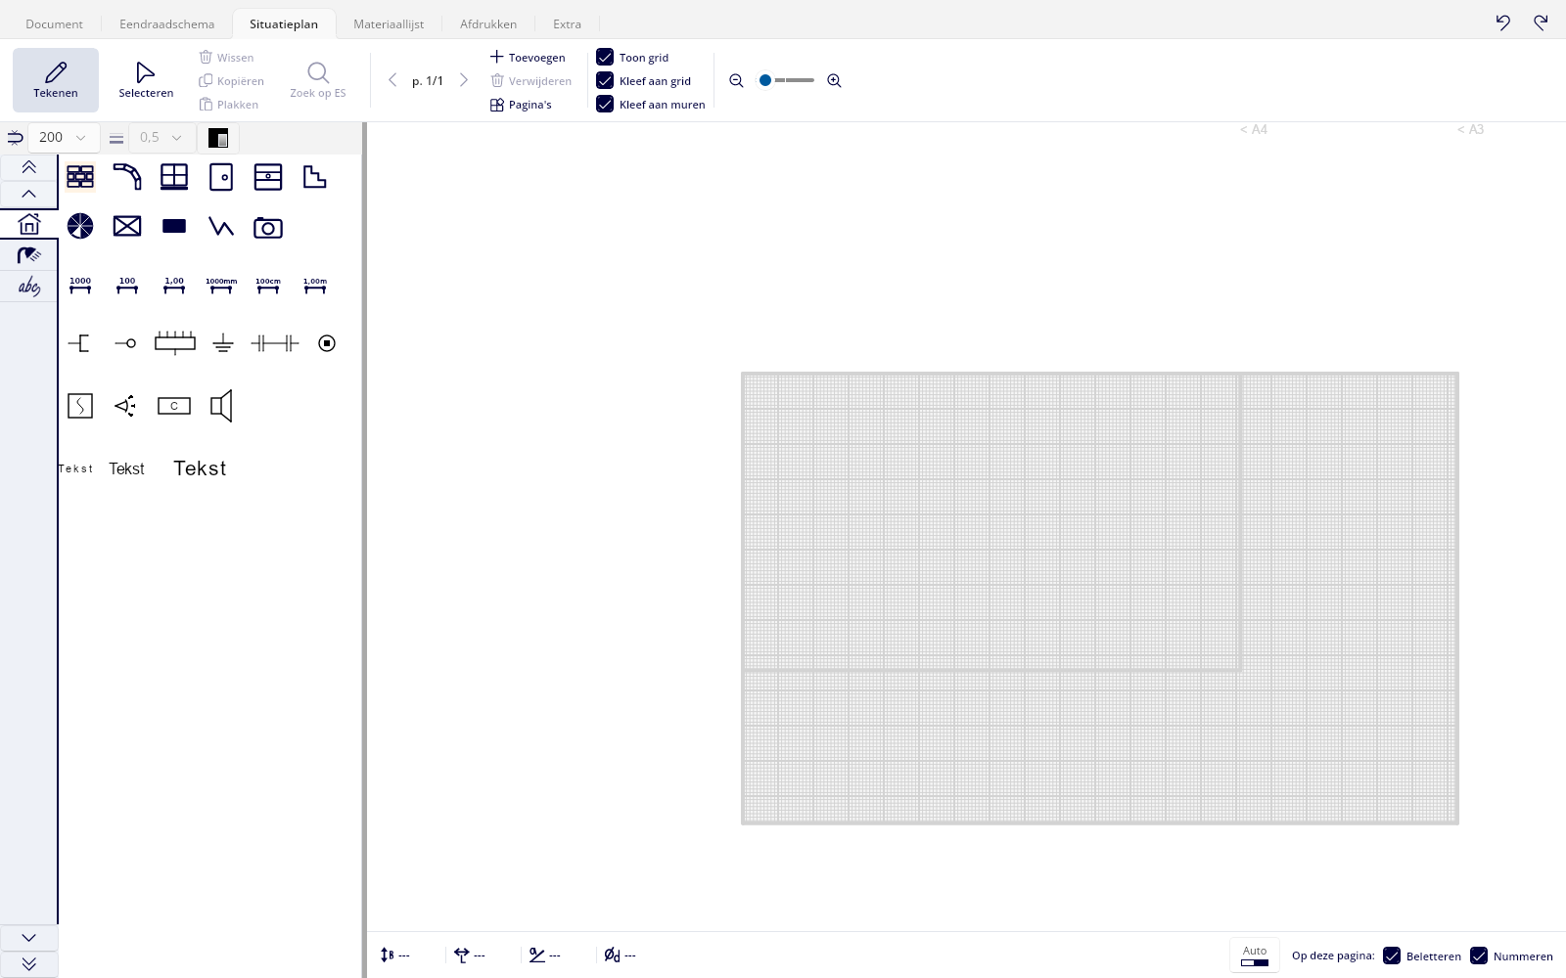
Task: Zoom out with the minus magnifier
Action: point(737,81)
